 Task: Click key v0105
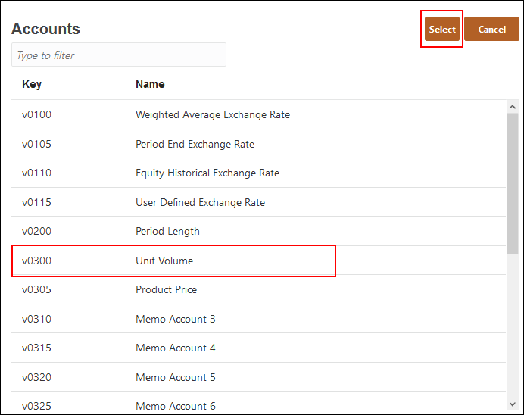(x=37, y=144)
